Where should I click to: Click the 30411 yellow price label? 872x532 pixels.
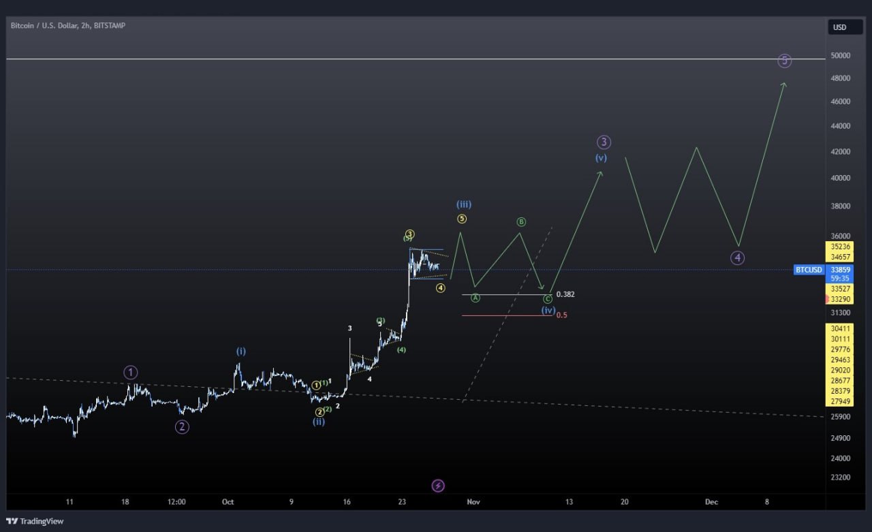click(x=840, y=328)
